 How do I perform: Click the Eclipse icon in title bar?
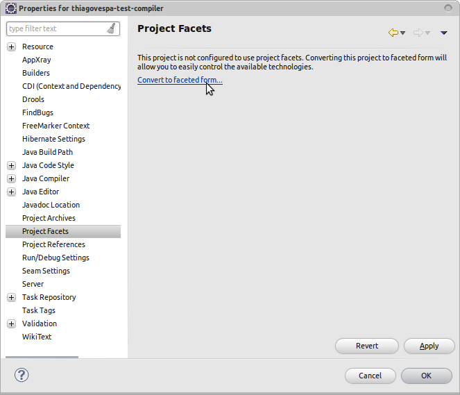click(11, 8)
